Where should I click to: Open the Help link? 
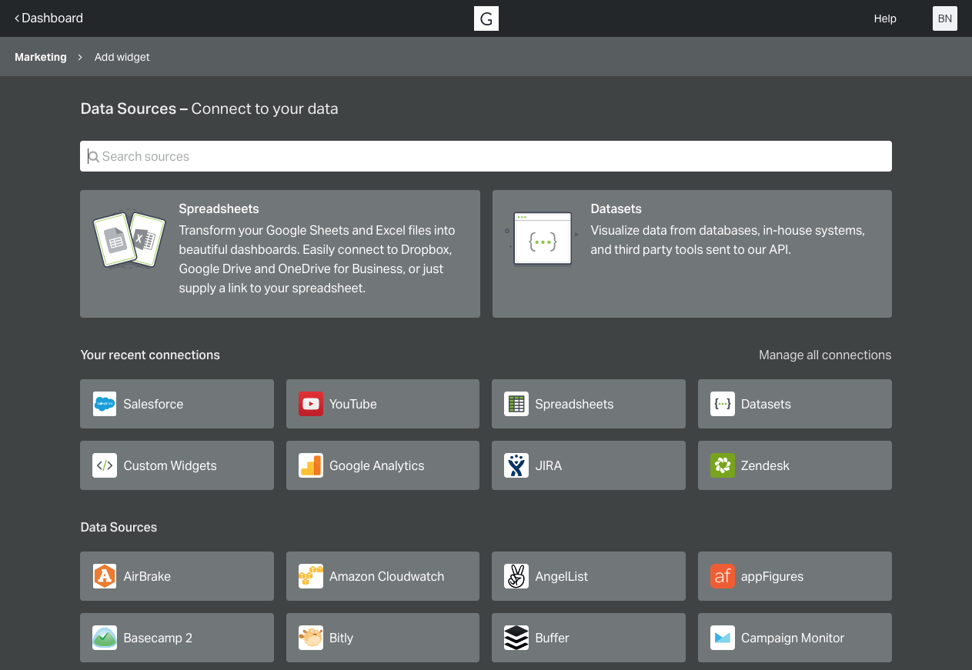[x=885, y=18]
